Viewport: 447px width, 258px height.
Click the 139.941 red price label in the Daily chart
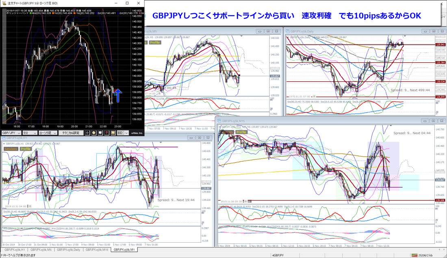pyautogui.click(x=440, y=45)
